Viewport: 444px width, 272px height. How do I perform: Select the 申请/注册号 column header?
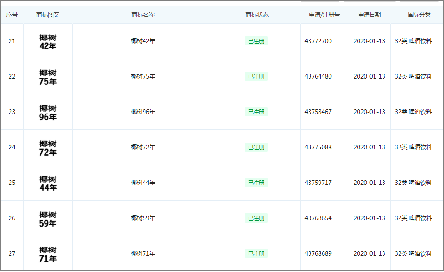pos(324,15)
